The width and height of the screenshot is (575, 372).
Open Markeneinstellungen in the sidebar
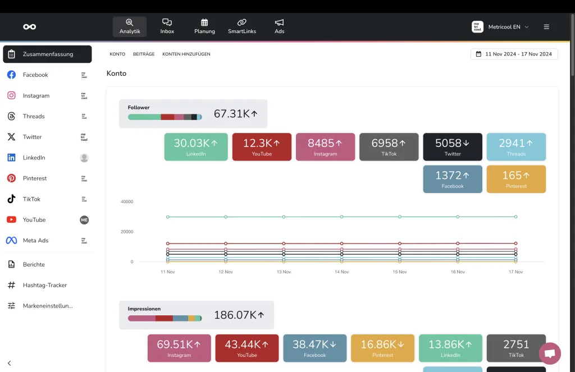coord(48,306)
